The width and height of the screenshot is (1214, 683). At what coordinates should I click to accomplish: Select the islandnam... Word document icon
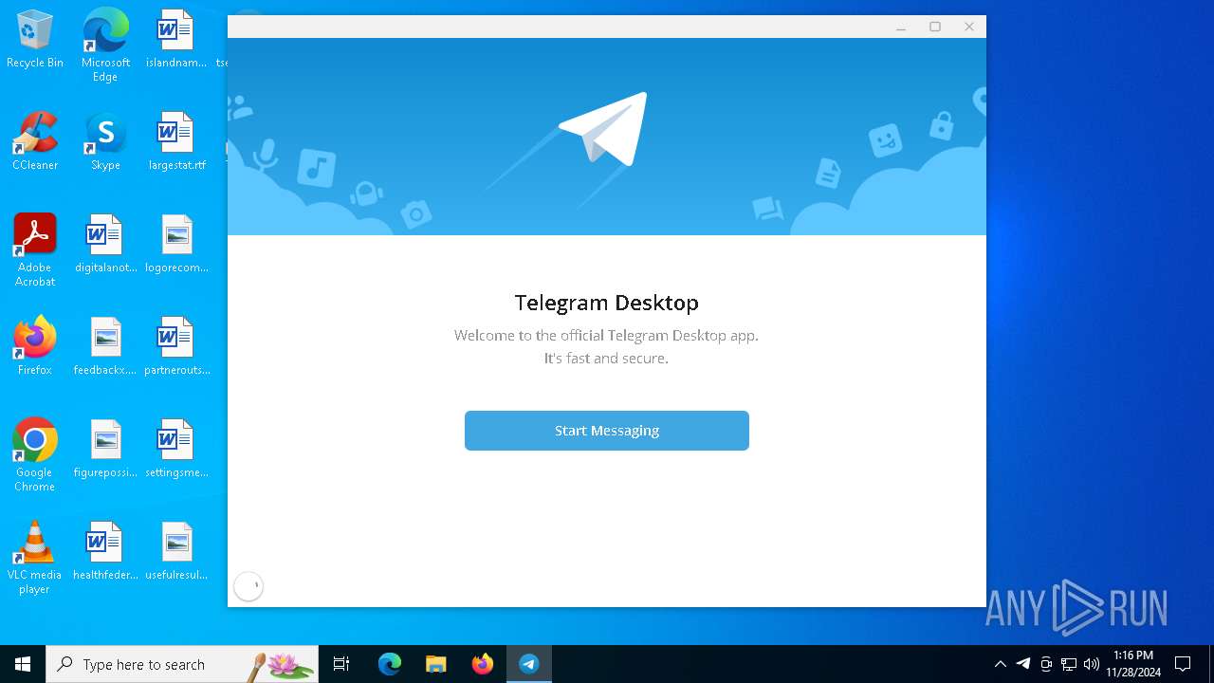click(176, 40)
